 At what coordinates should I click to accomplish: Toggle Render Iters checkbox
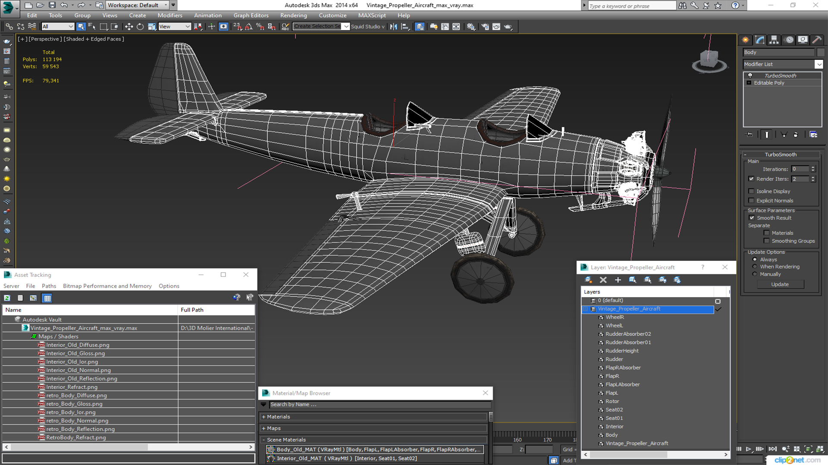pyautogui.click(x=751, y=179)
